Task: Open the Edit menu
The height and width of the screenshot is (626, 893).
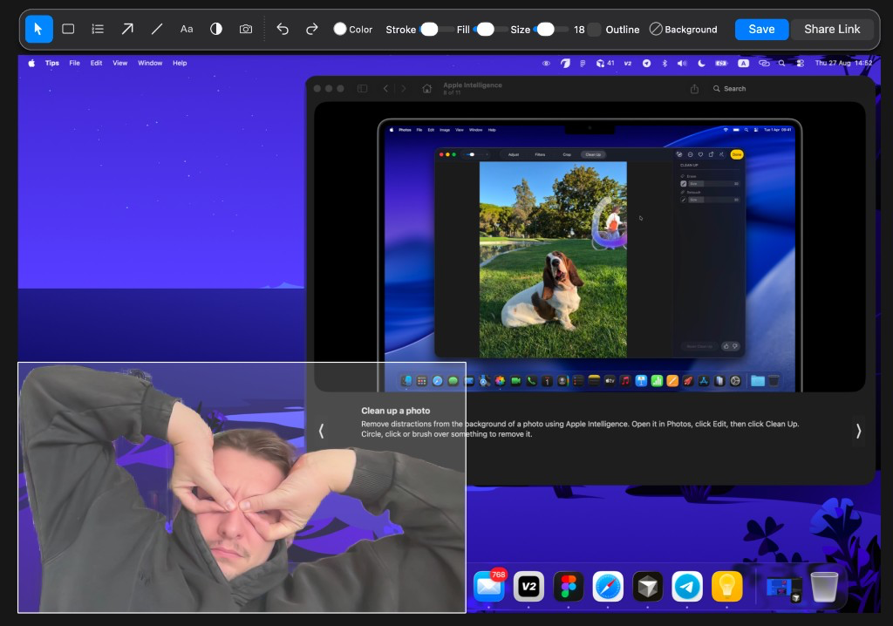Action: pyautogui.click(x=96, y=64)
